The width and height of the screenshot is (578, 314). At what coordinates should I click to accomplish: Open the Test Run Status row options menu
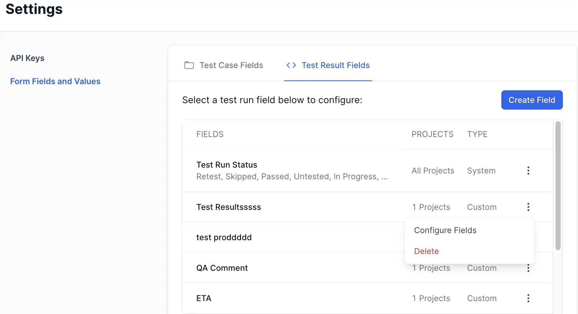click(528, 171)
